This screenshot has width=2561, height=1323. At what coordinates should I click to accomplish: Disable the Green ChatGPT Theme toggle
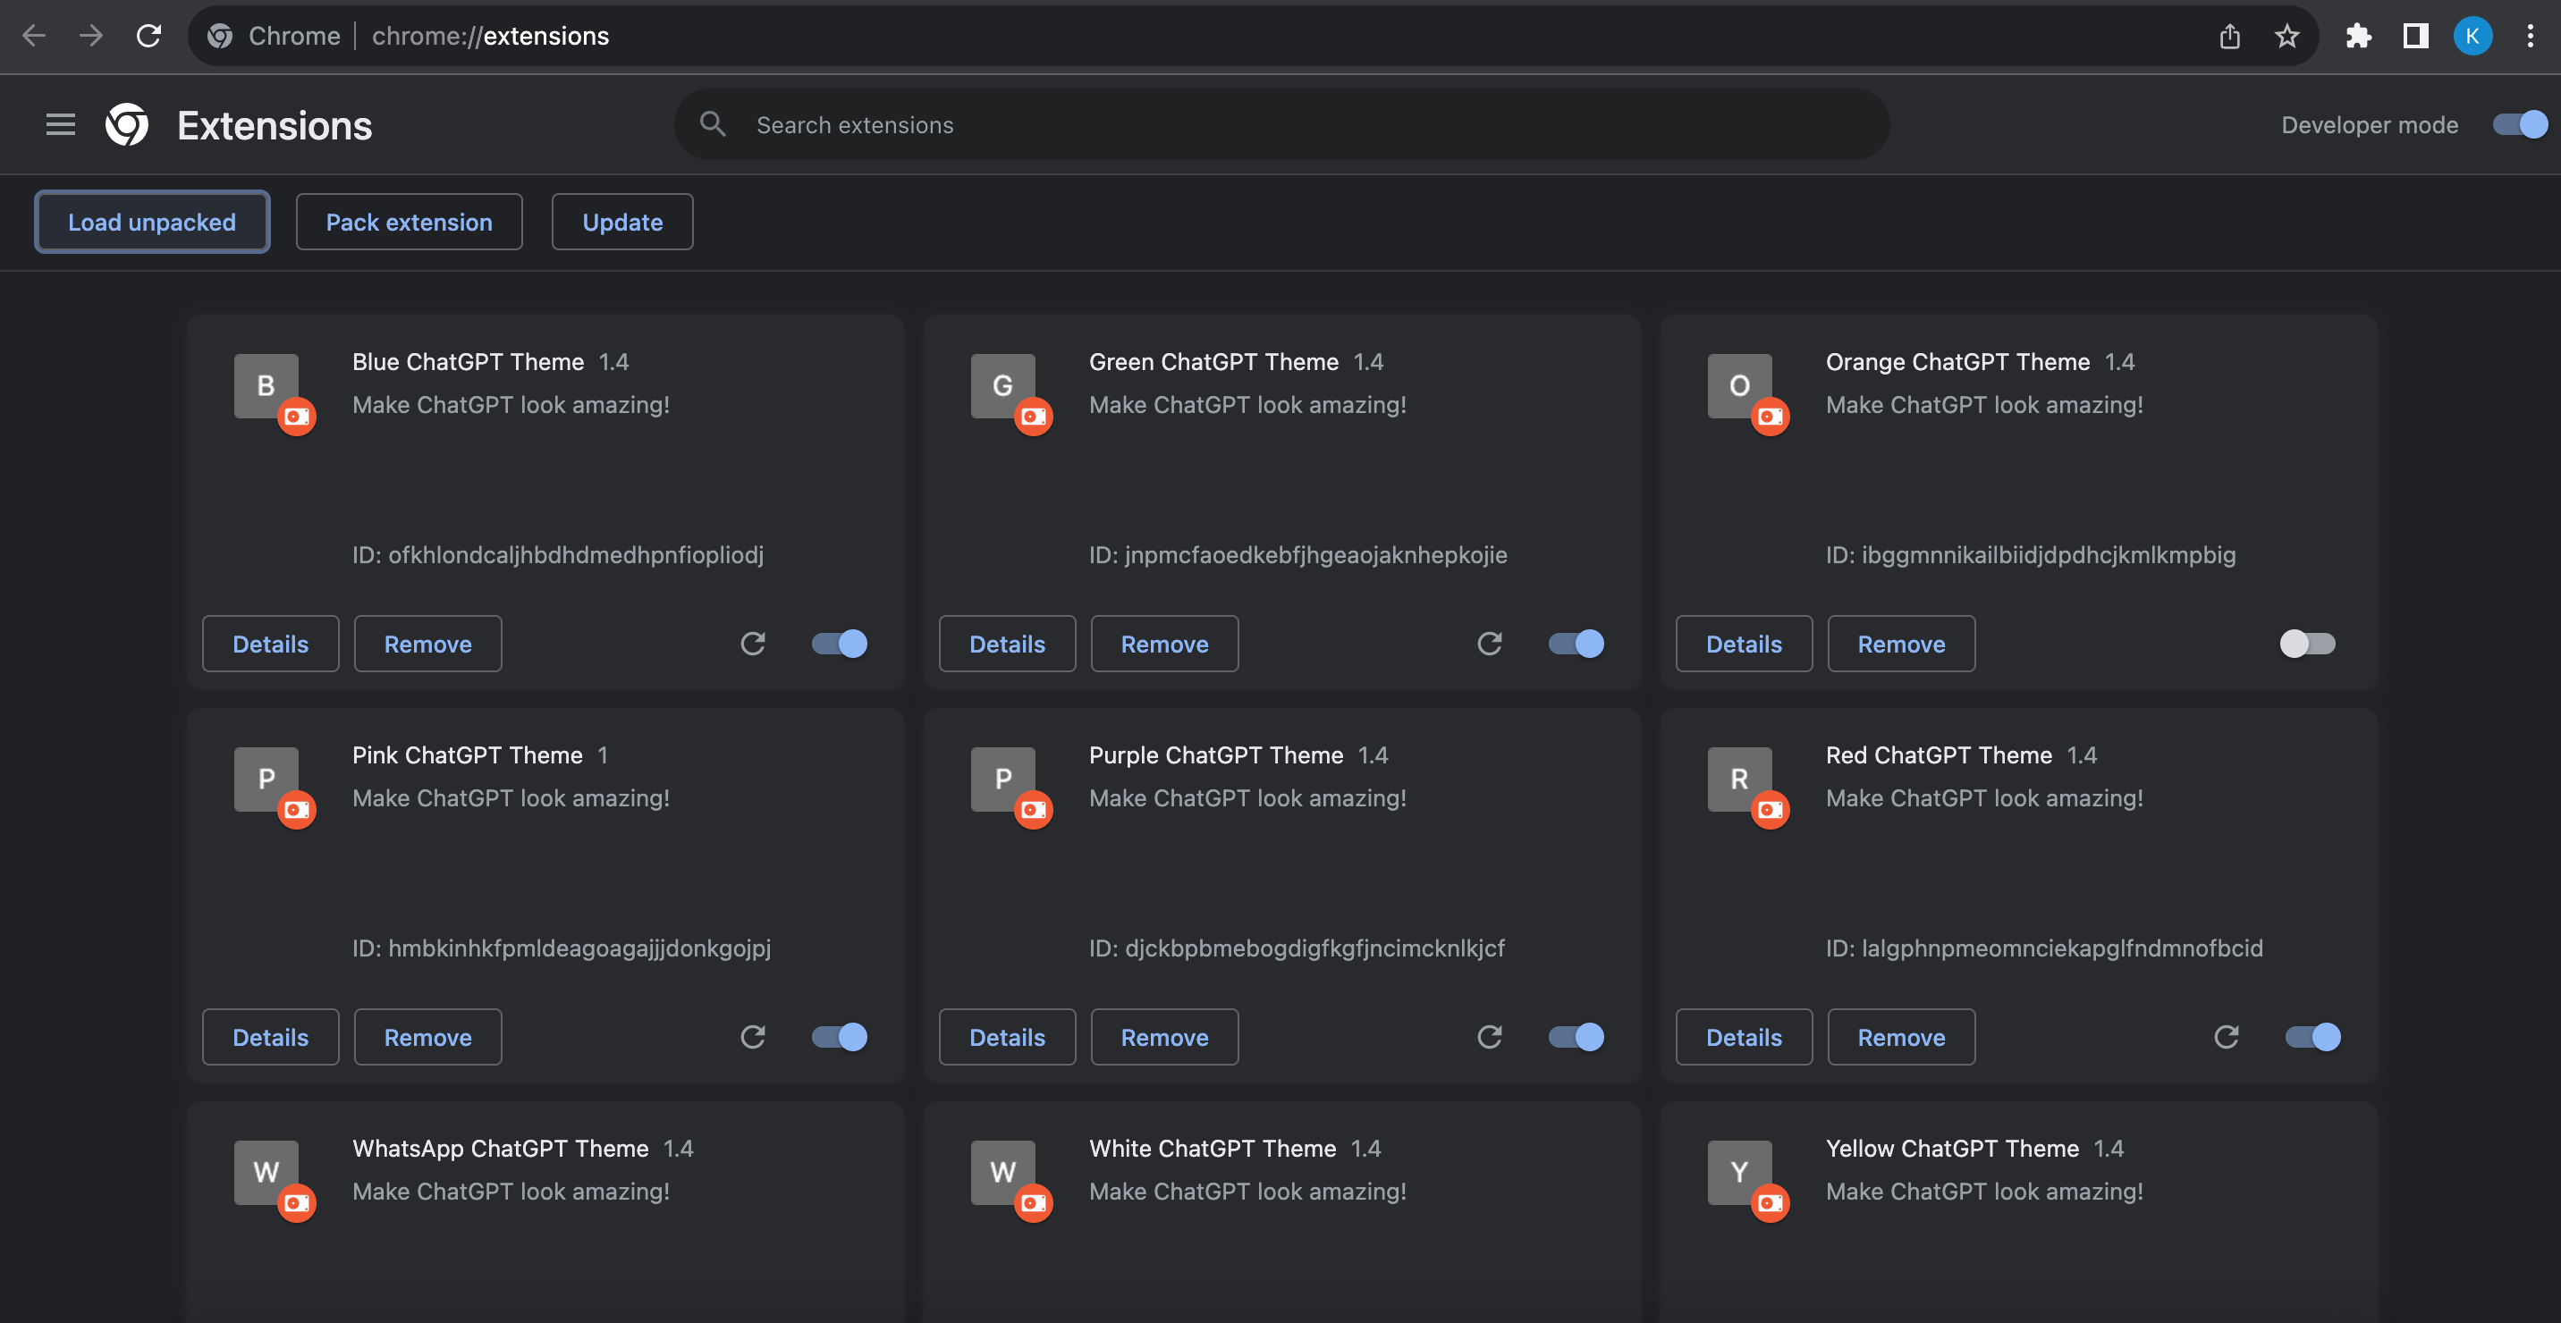pyautogui.click(x=1576, y=645)
